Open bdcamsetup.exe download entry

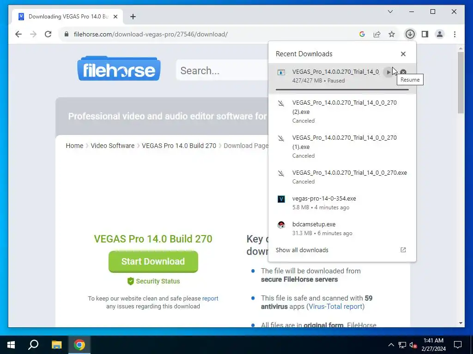point(342,229)
